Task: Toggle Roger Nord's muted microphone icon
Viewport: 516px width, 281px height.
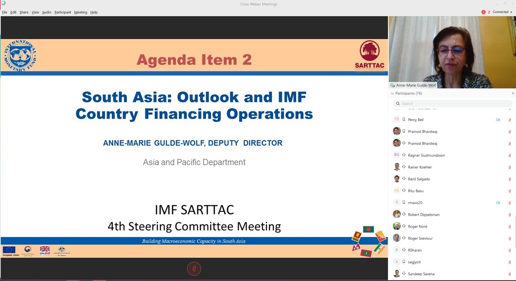Action: pyautogui.click(x=510, y=227)
